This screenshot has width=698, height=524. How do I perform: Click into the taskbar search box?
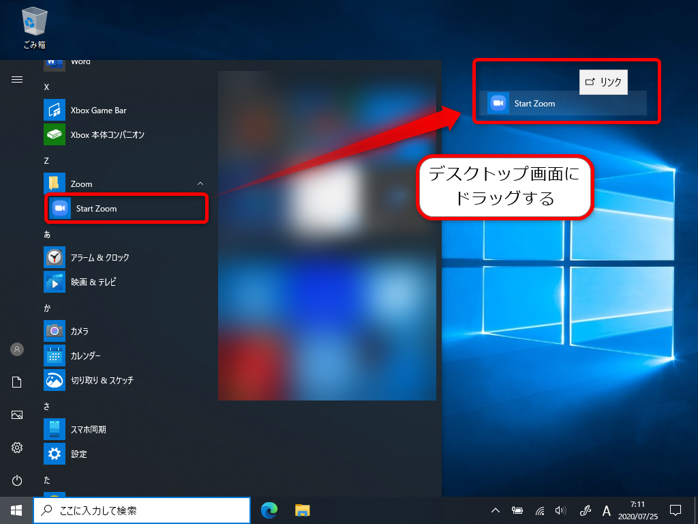point(142,510)
